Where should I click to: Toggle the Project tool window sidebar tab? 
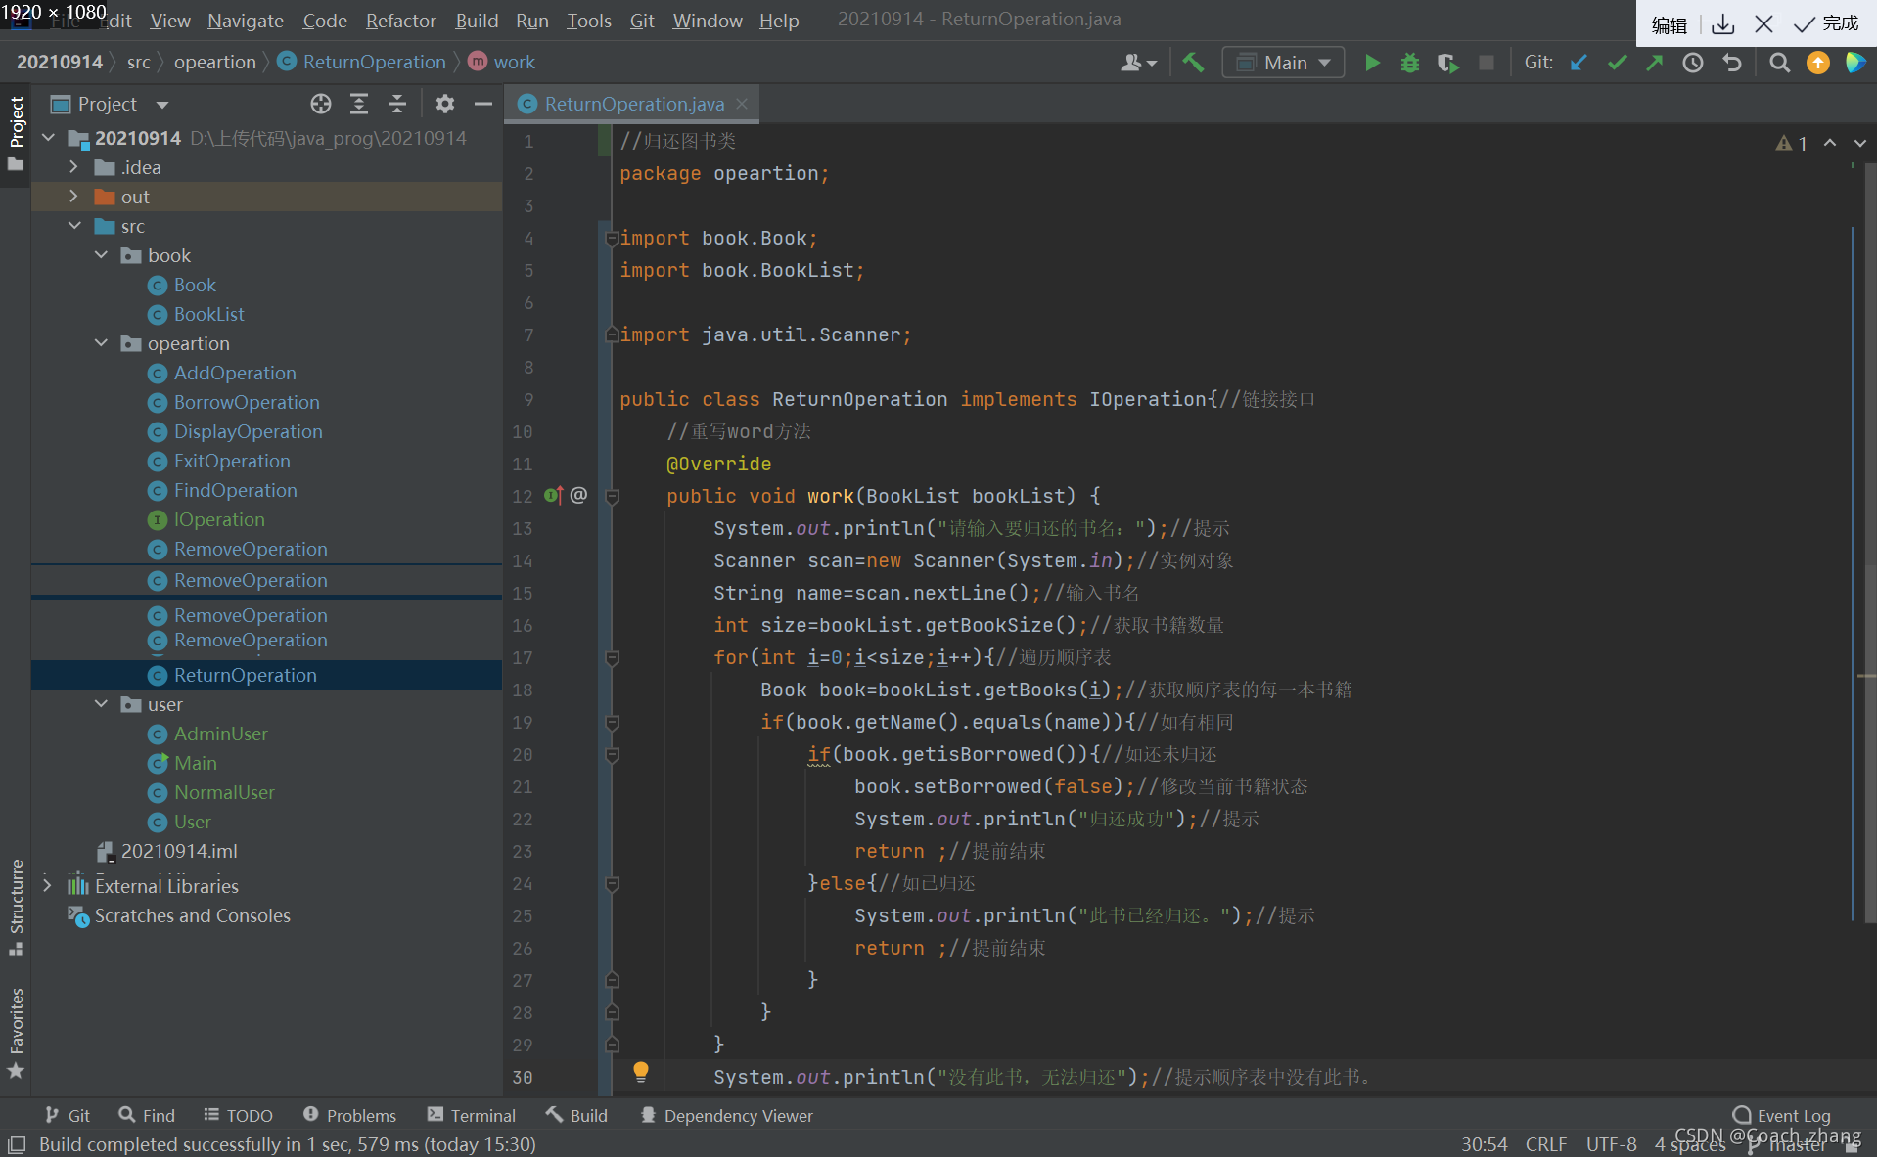point(16,133)
